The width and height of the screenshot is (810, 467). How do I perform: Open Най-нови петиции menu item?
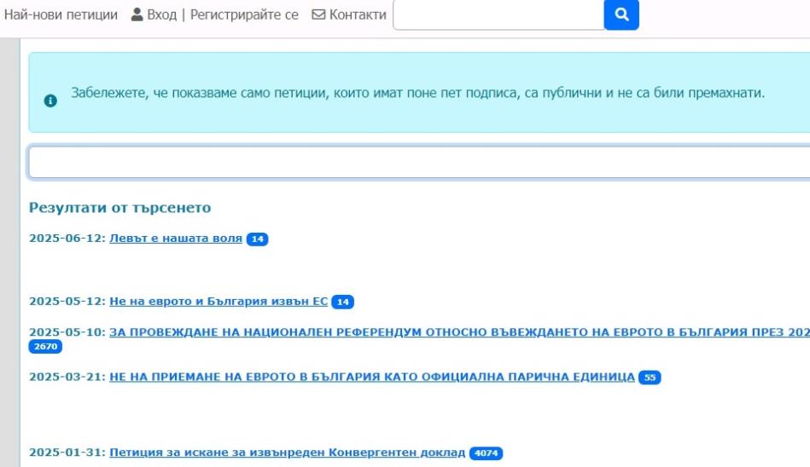[x=61, y=14]
